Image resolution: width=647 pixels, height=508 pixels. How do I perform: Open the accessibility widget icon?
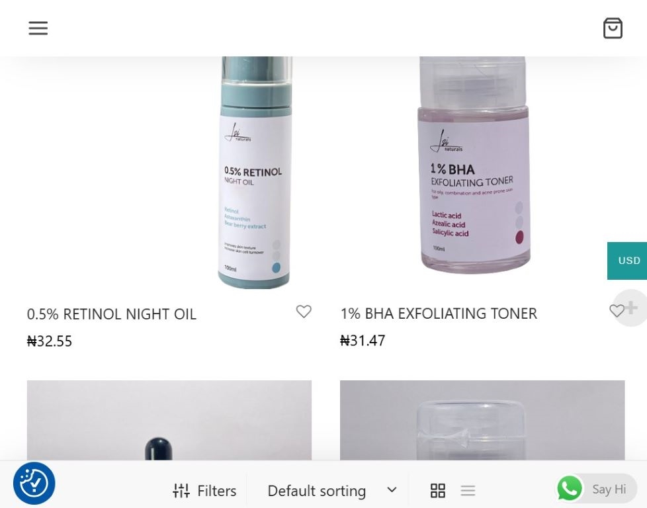point(34,484)
